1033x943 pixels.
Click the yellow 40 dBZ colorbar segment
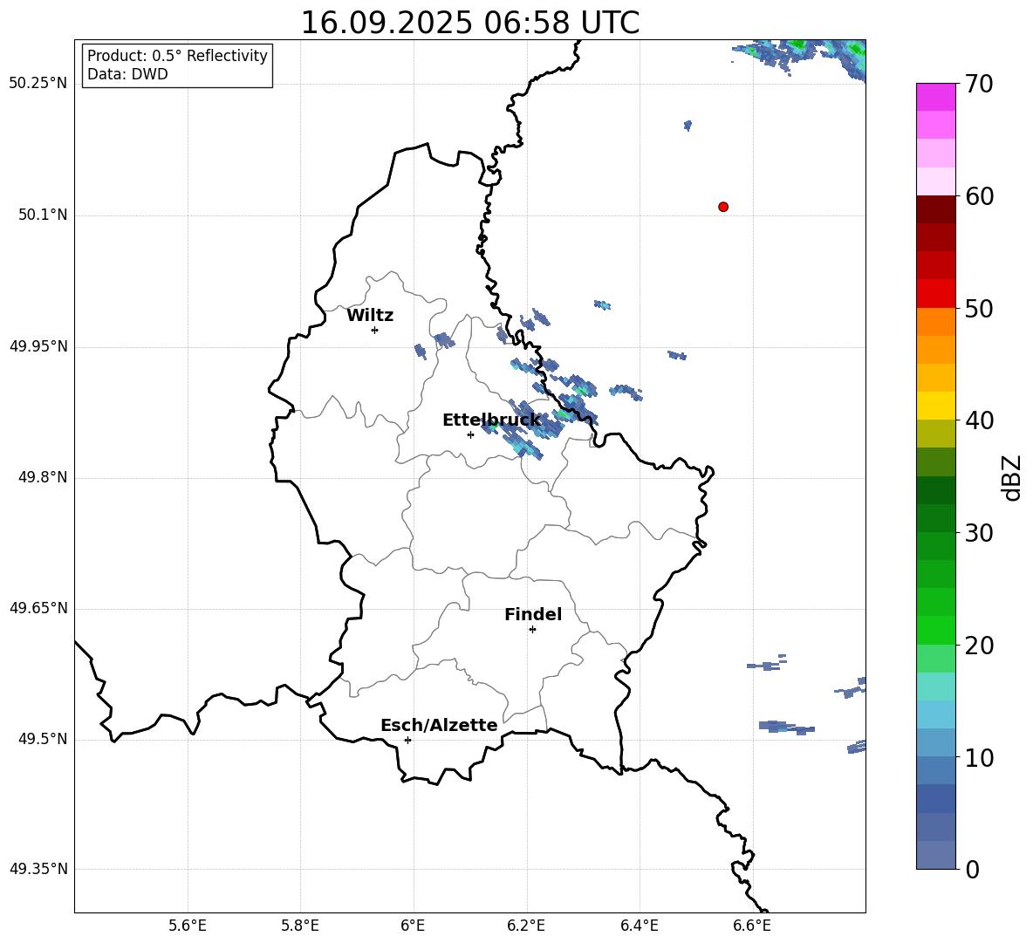(x=935, y=406)
